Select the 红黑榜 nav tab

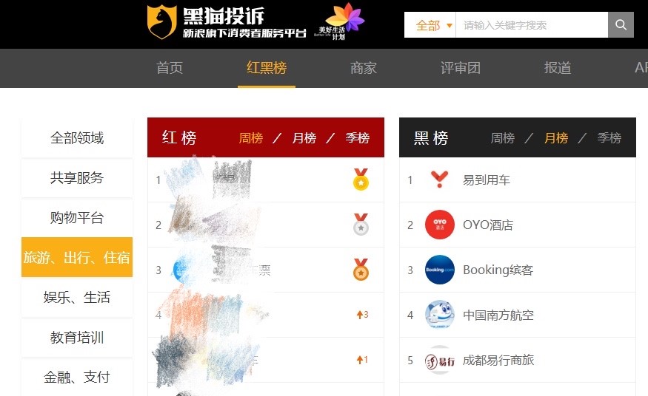[267, 68]
